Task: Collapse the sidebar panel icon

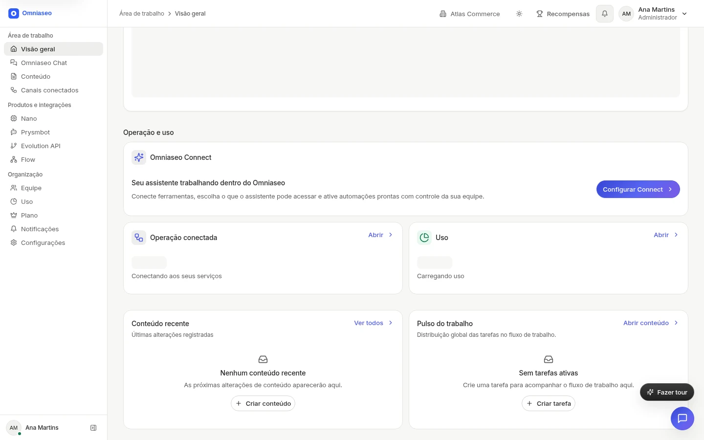Action: point(93,428)
